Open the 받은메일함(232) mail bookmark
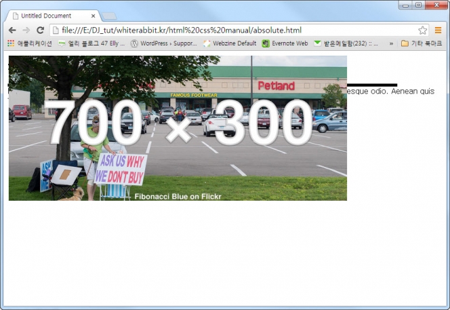The width and height of the screenshot is (450, 310). click(x=348, y=43)
